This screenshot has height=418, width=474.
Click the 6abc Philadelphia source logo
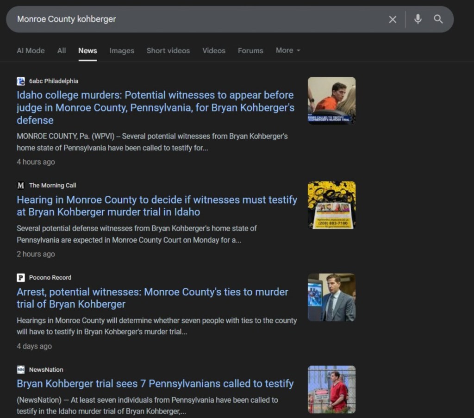[21, 81]
